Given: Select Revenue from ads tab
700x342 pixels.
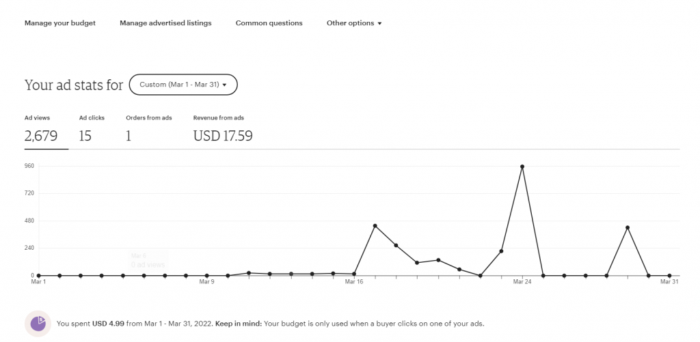Looking at the screenshot, I should (x=223, y=129).
